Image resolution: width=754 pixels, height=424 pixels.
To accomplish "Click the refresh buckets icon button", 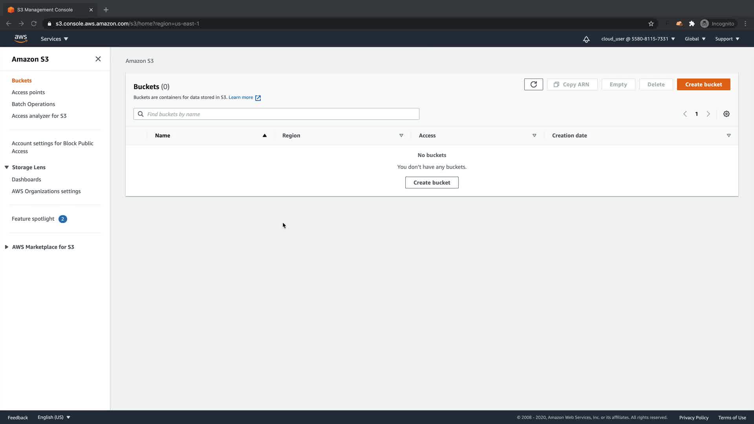I will pyautogui.click(x=533, y=84).
